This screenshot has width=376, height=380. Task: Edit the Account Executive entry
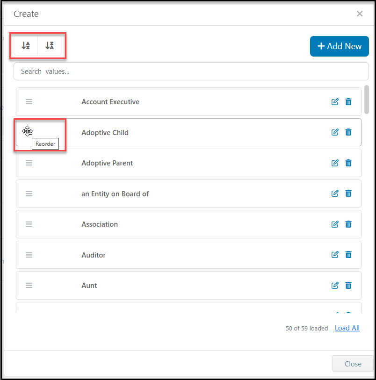pos(335,102)
